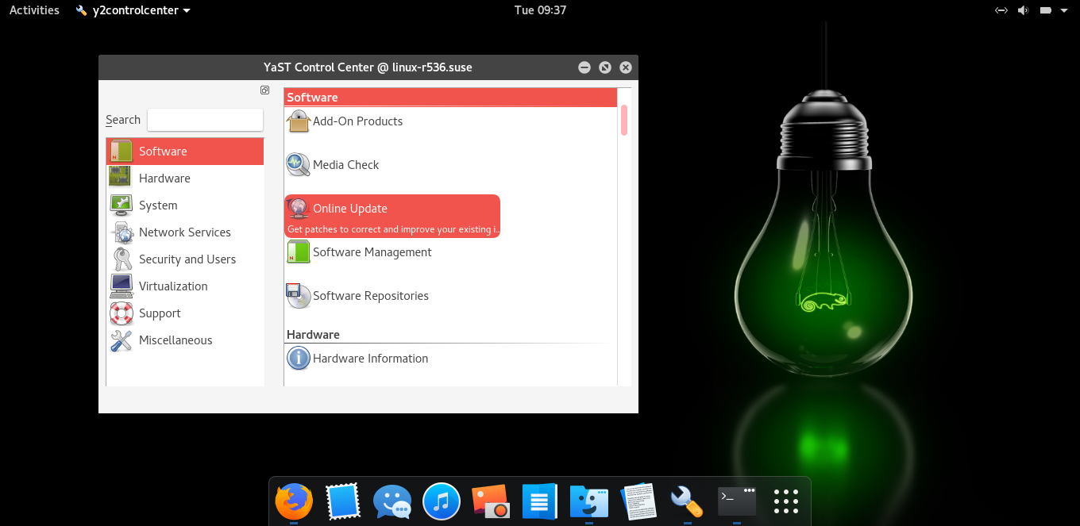Select the Support lifebuoy category
Image resolution: width=1080 pixels, height=526 pixels.
click(185, 313)
